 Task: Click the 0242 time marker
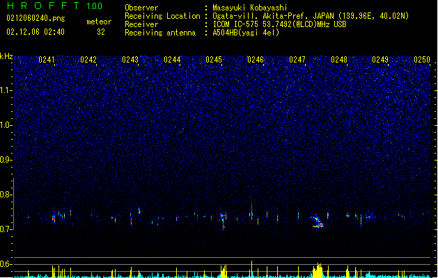point(88,60)
